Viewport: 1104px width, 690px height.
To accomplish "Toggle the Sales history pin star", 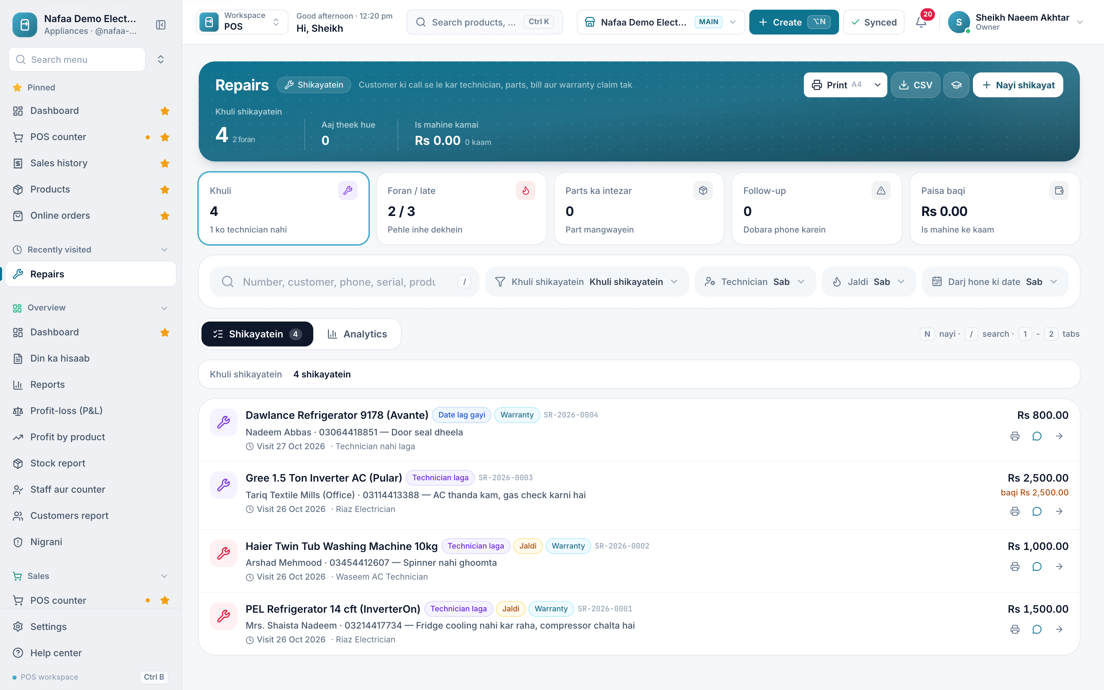I will 165,164.
